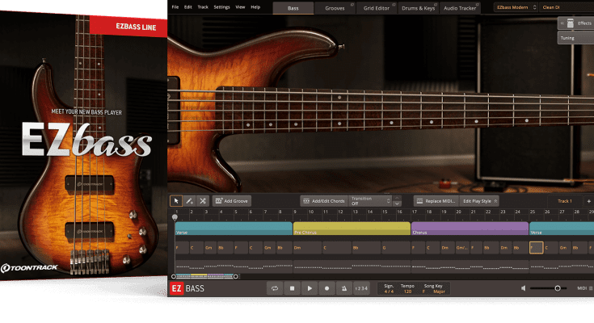The image size is (594, 323).
Task: Adjust the master volume slider
Action: click(557, 288)
